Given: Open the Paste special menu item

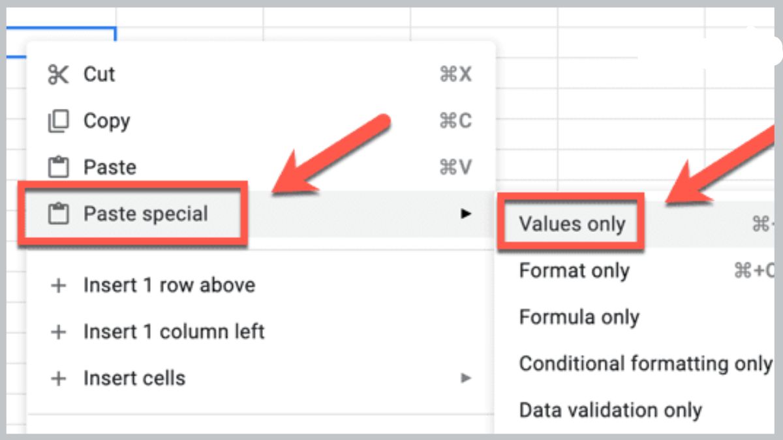Looking at the screenshot, I should pyautogui.click(x=146, y=214).
